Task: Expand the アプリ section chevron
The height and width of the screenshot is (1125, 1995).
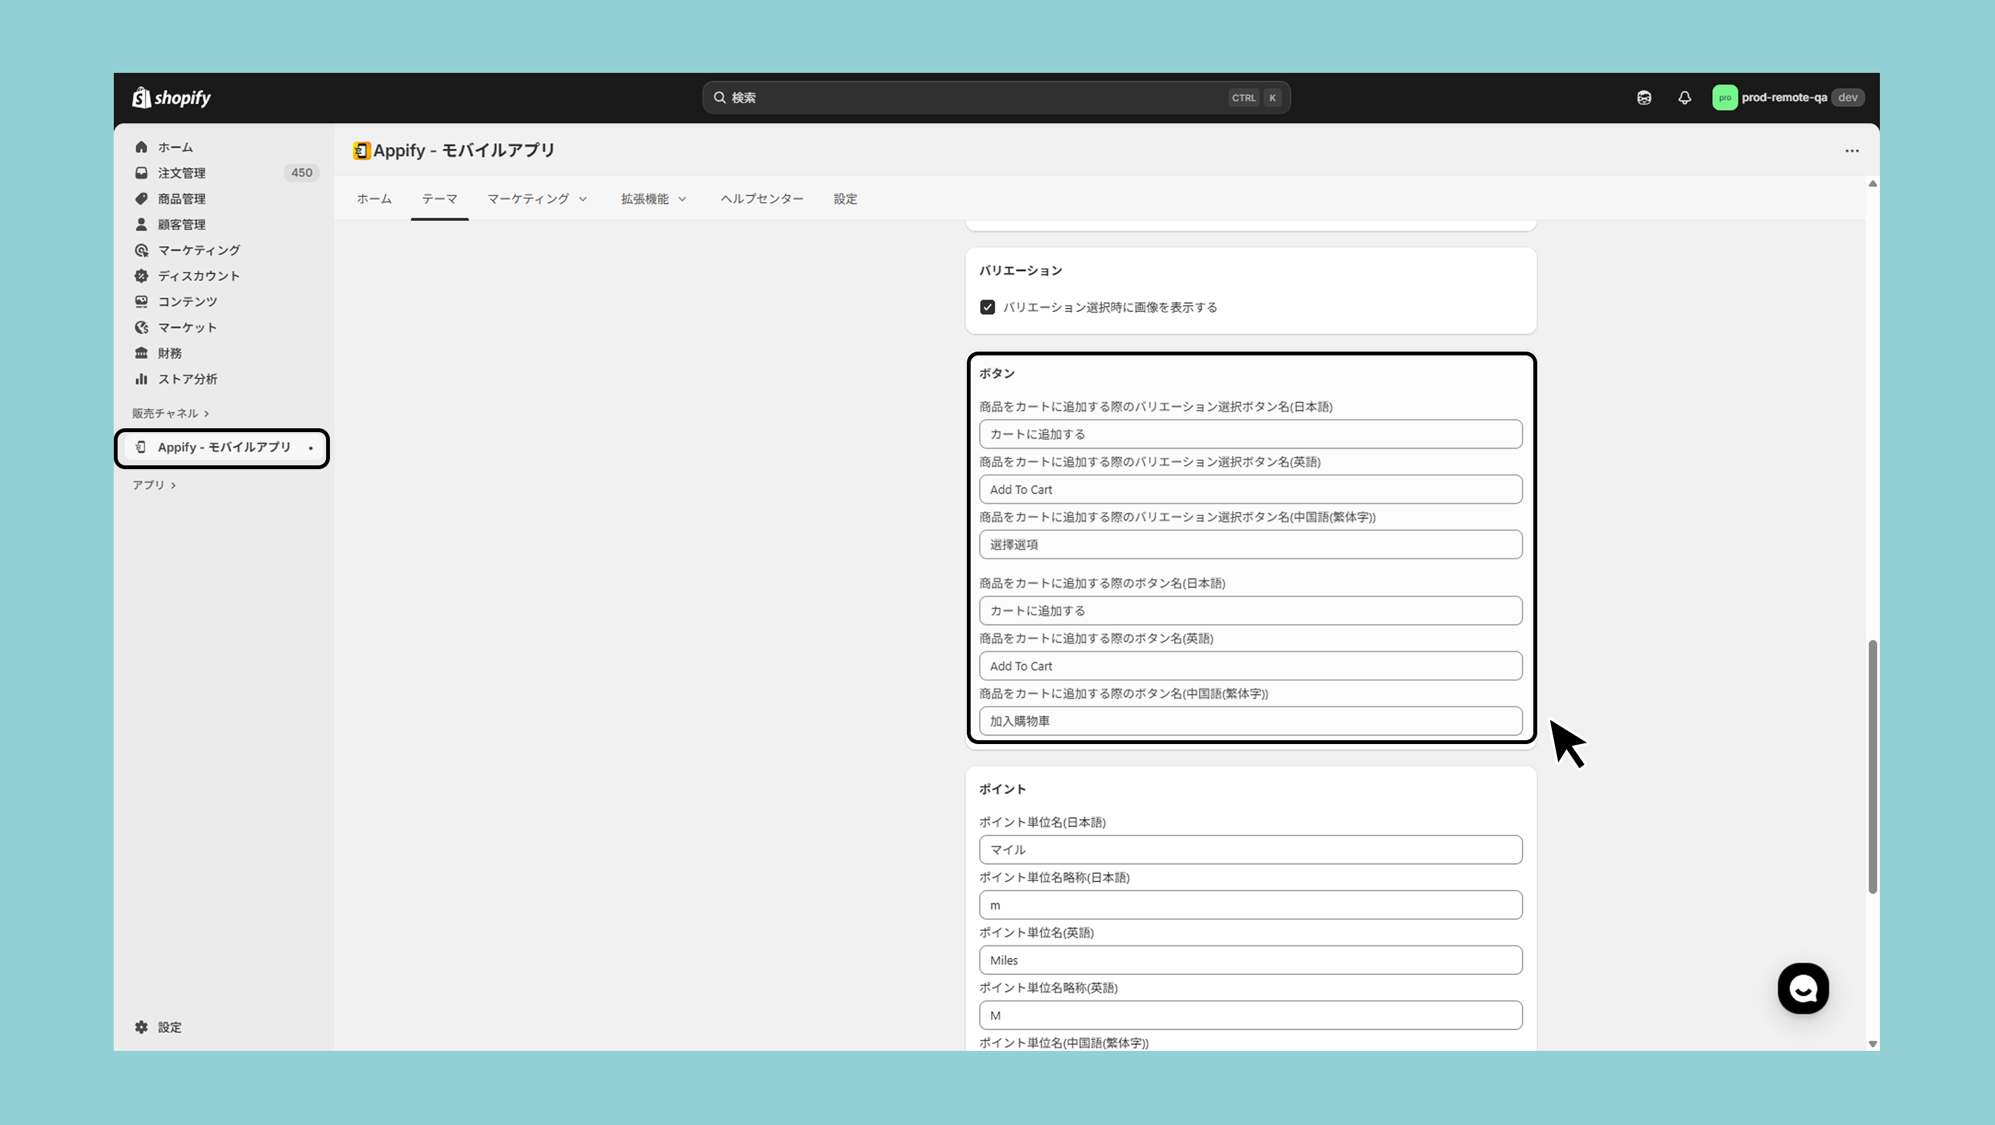Action: click(x=173, y=485)
